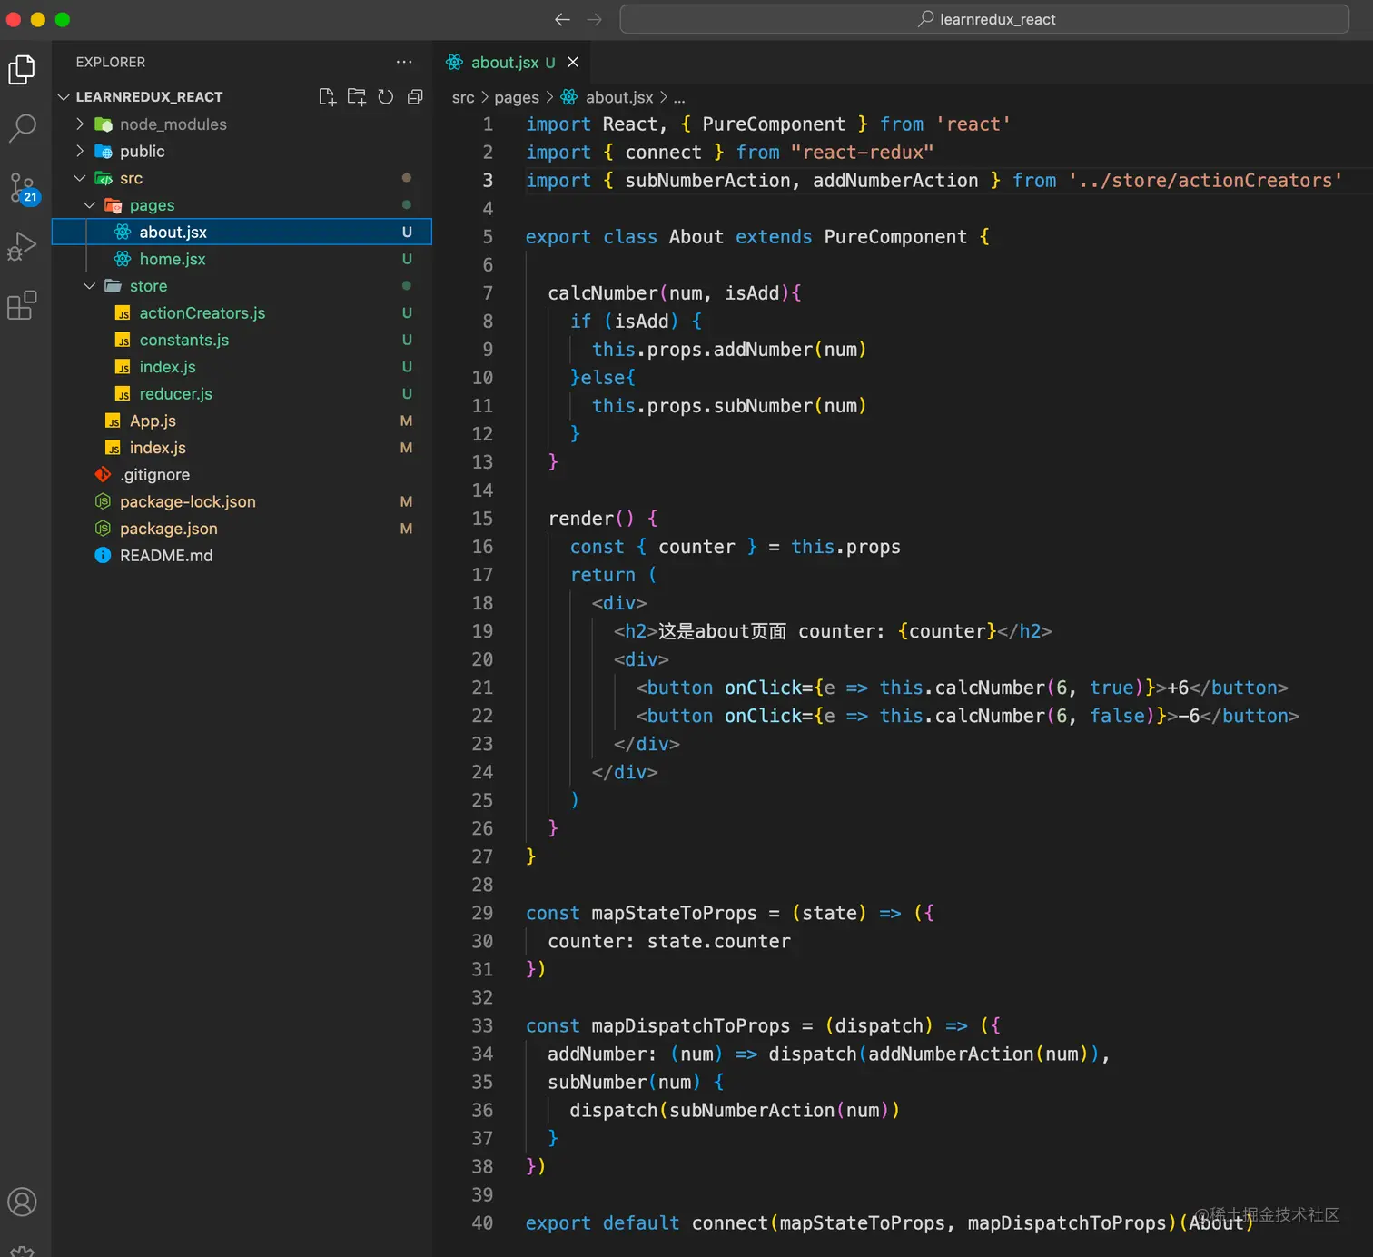The width and height of the screenshot is (1373, 1257).
Task: Refresh the Explorer file tree
Action: pyautogui.click(x=386, y=97)
